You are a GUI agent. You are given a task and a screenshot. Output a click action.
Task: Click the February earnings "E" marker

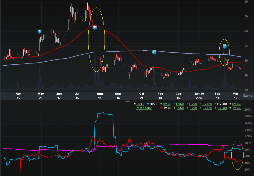pyautogui.click(x=224, y=46)
